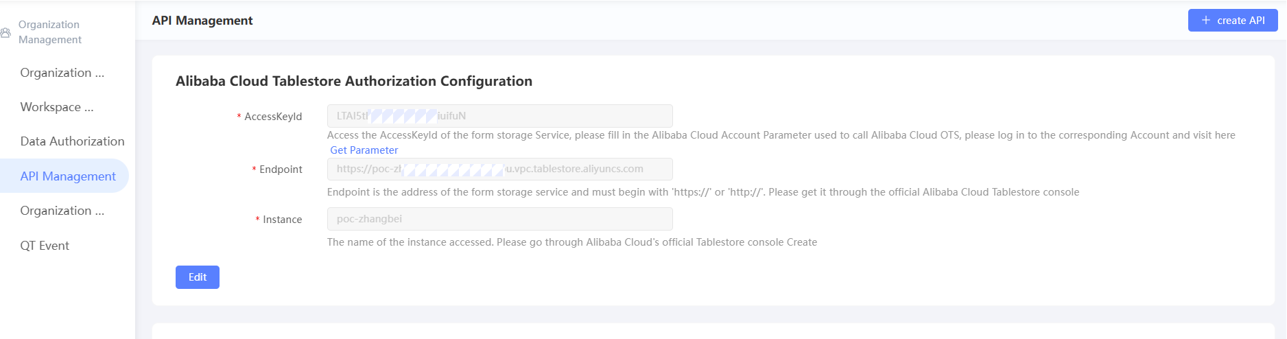Image resolution: width=1287 pixels, height=339 pixels.
Task: Click the Alibaba Cloud Tablestore Authorization Configuration heading
Action: point(354,81)
